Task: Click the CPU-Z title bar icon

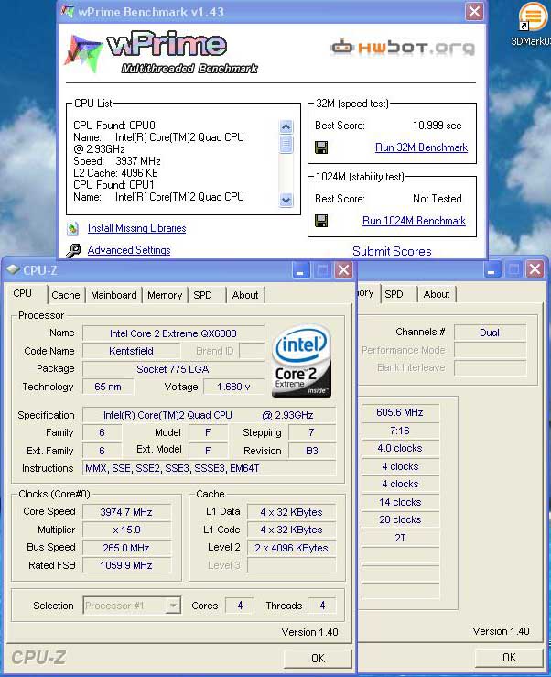Action: click(13, 270)
